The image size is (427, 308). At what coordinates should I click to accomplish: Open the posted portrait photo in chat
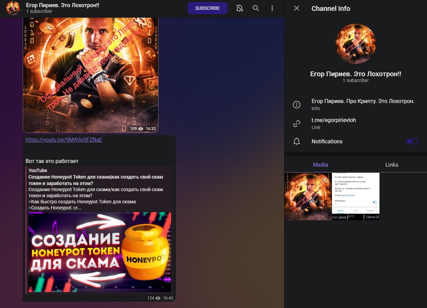click(x=91, y=75)
